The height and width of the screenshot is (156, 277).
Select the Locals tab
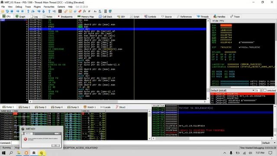coord(105,107)
